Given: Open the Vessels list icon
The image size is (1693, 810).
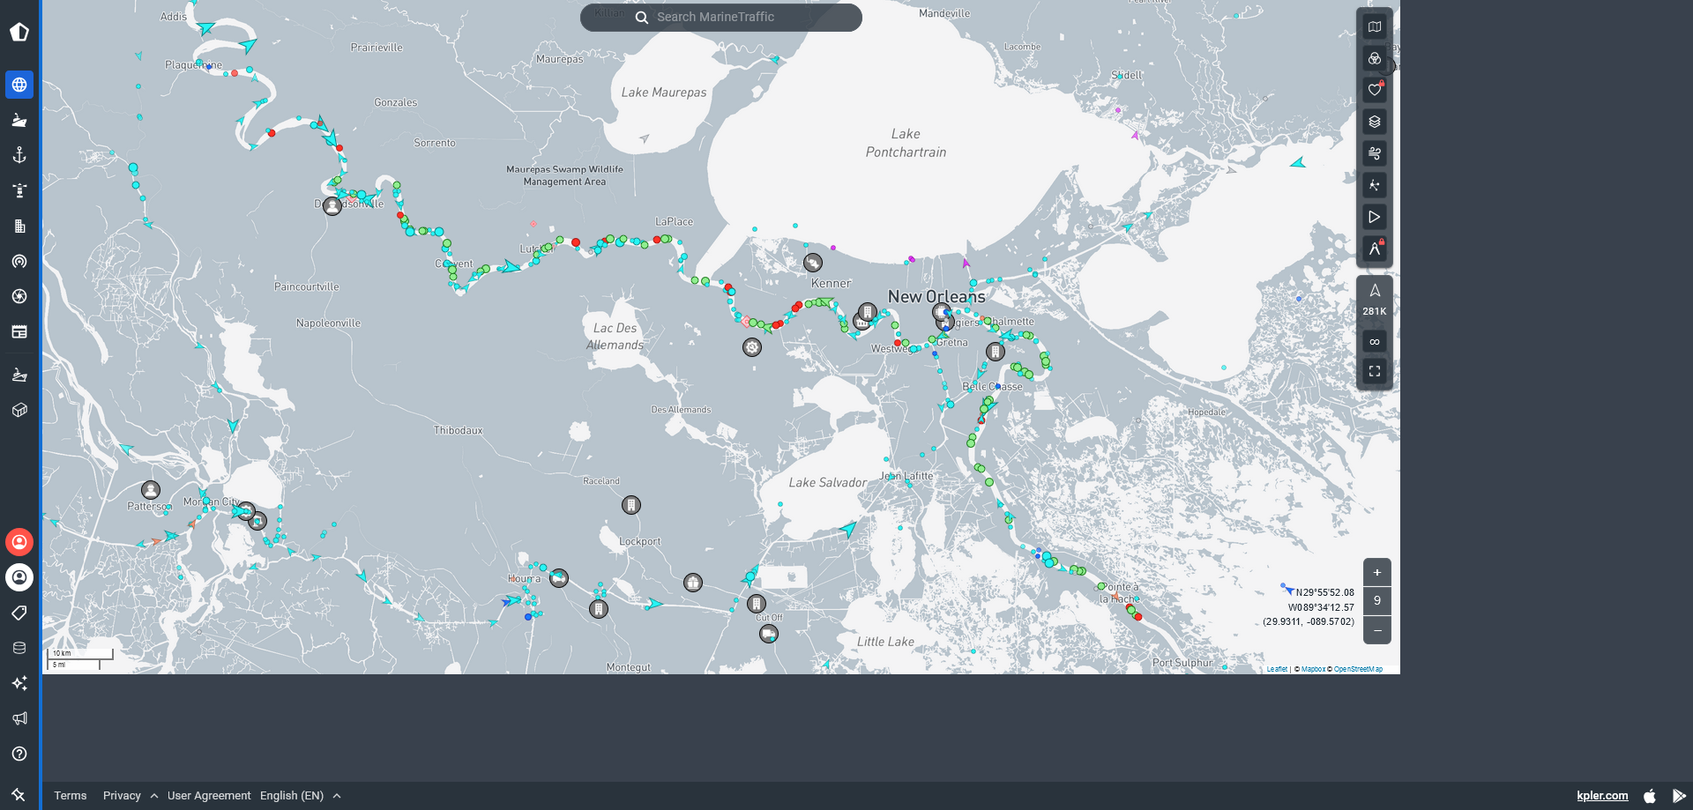Looking at the screenshot, I should coord(19,120).
